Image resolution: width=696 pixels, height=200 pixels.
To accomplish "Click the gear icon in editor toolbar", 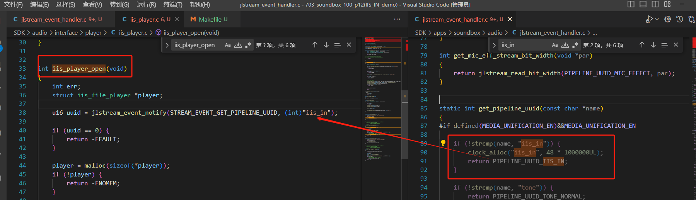I will coord(668,19).
